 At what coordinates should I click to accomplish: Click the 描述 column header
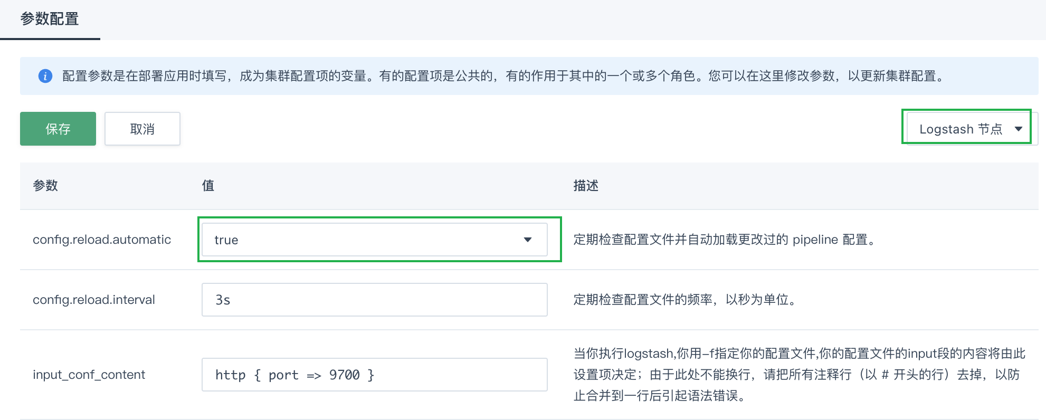click(586, 186)
